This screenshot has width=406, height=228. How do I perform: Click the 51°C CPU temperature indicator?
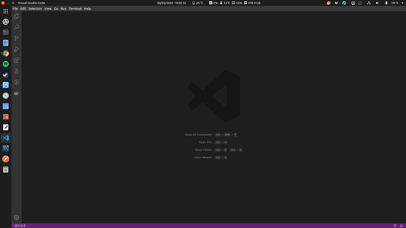click(225, 3)
